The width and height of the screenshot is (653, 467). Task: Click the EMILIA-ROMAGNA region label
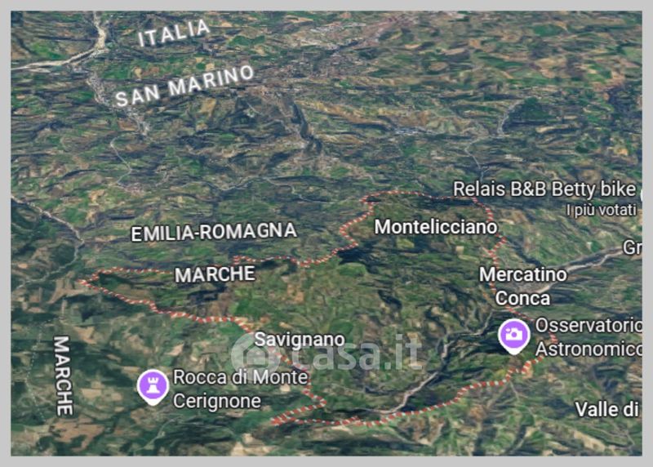point(214,232)
